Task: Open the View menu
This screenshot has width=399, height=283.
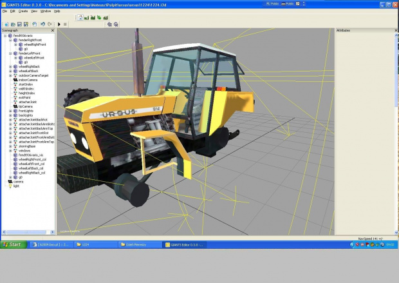Action: (x=34, y=11)
